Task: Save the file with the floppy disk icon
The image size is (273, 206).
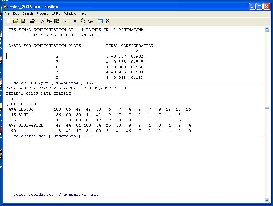Action: 23,21
